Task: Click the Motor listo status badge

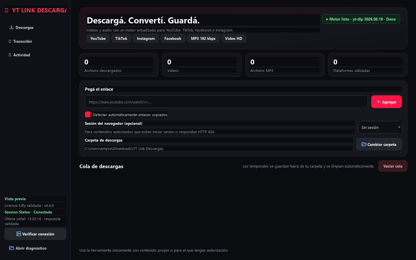Action: pyautogui.click(x=361, y=19)
